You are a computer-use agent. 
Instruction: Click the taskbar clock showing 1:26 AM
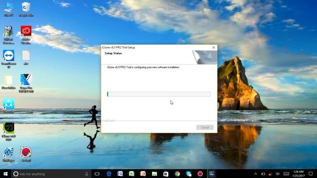299,174
